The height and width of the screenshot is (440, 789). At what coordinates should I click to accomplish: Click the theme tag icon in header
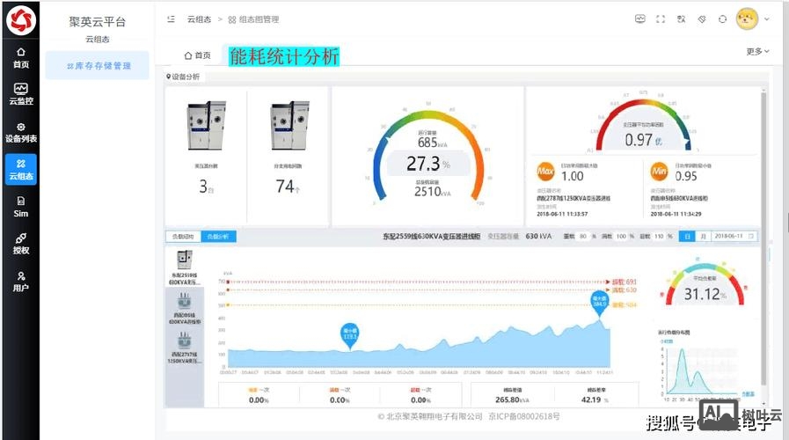click(x=702, y=19)
